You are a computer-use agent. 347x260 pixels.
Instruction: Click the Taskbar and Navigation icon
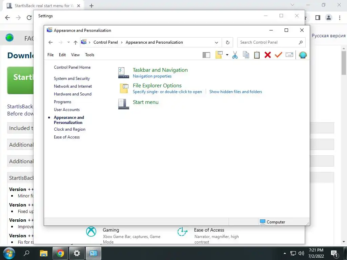click(x=123, y=73)
